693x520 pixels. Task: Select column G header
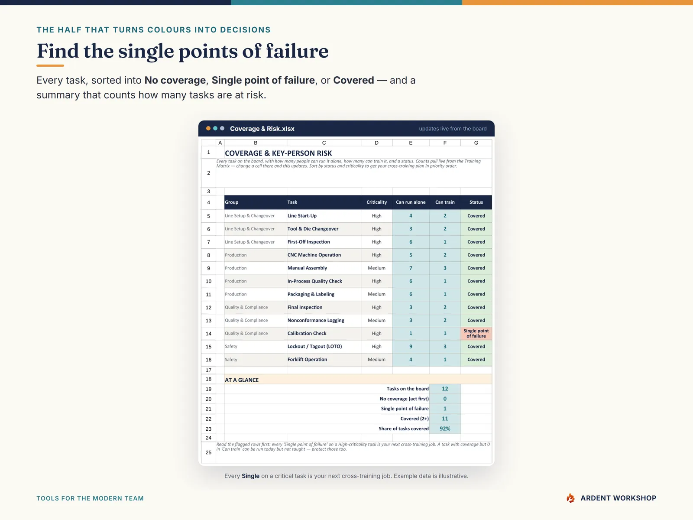click(x=476, y=143)
